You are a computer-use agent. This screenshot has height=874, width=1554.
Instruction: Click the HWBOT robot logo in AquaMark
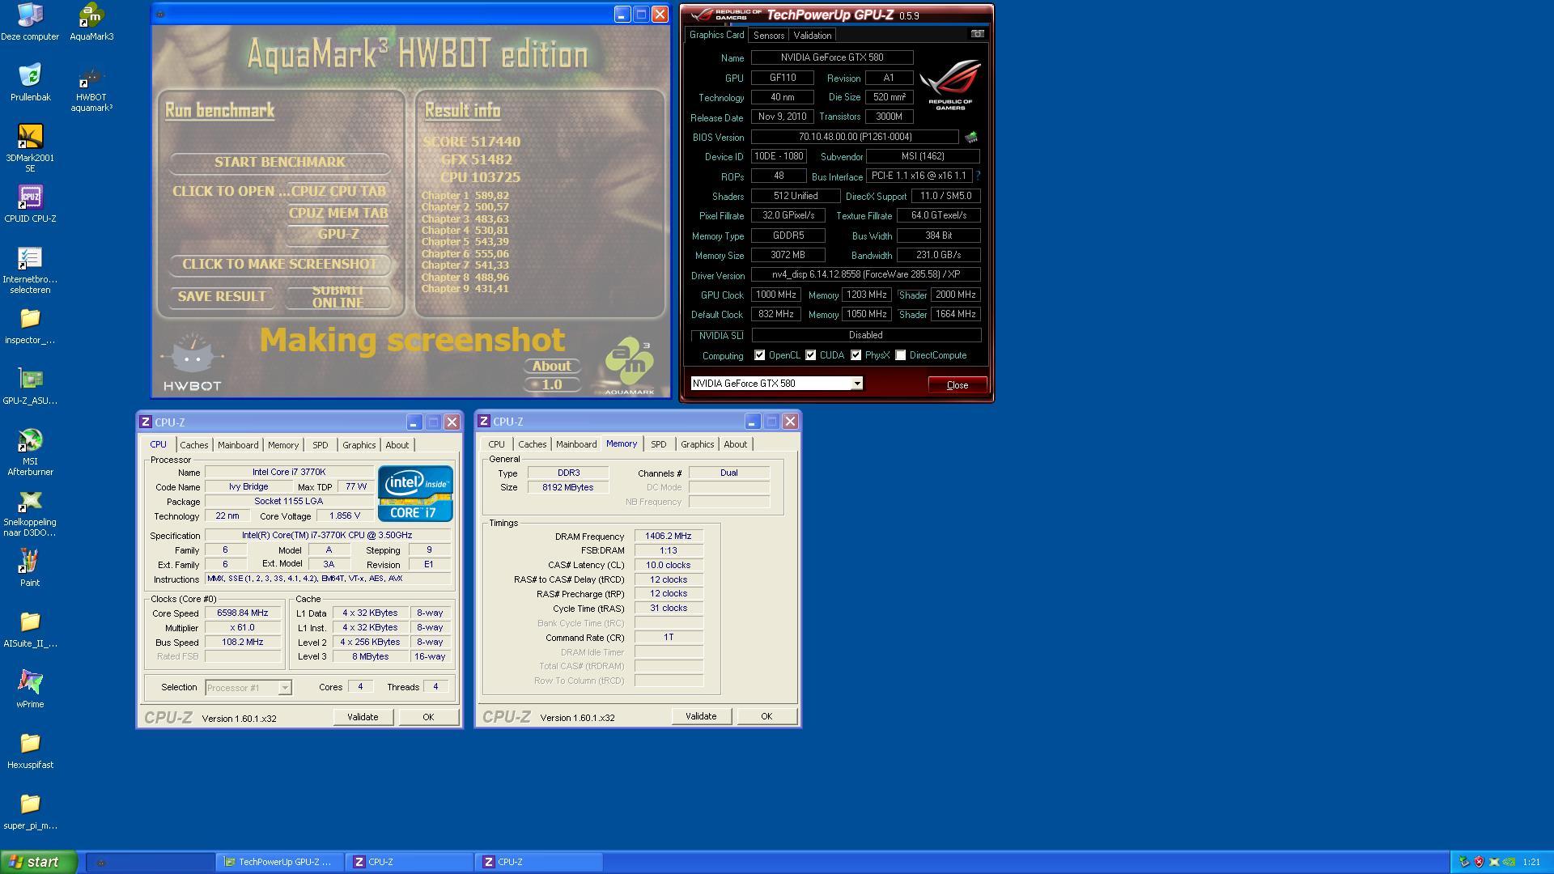[x=192, y=362]
